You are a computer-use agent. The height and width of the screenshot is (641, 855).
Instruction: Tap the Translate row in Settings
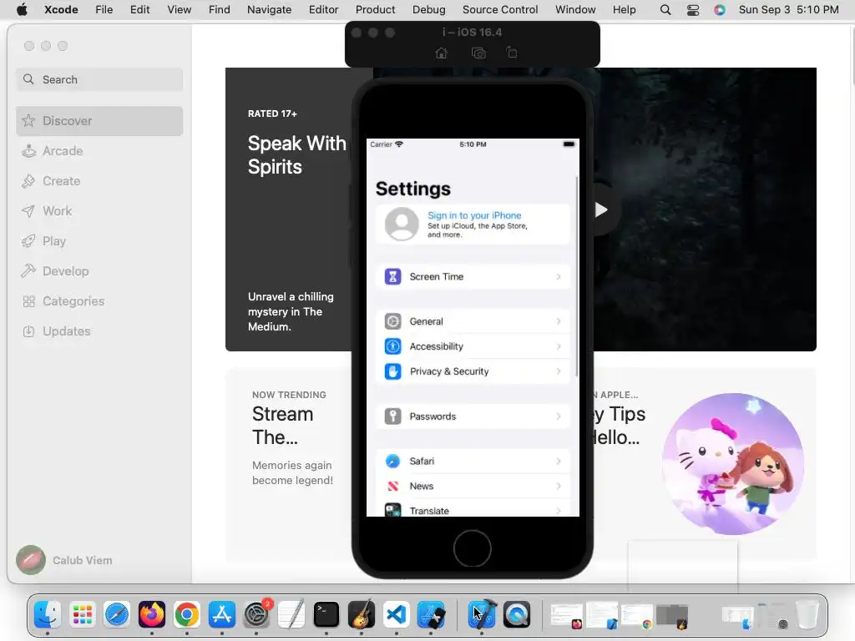[x=473, y=510]
